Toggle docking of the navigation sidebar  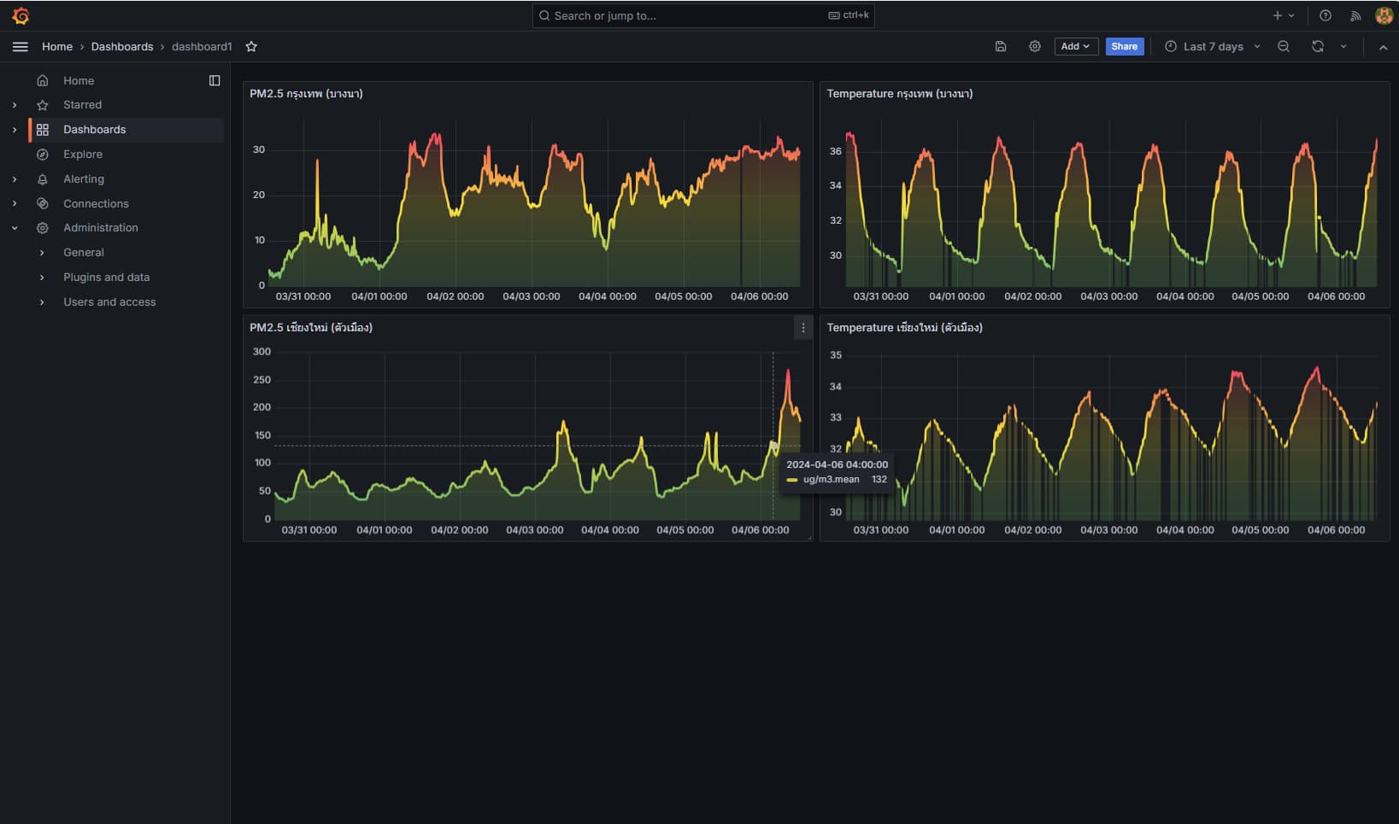click(x=214, y=80)
